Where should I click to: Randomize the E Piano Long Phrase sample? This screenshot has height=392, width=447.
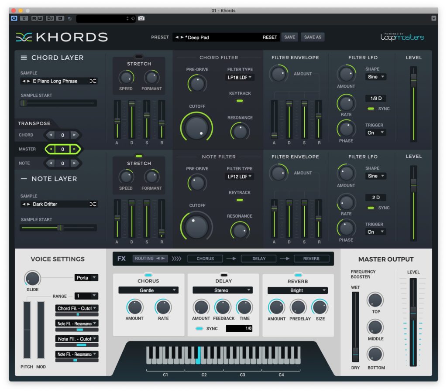[x=93, y=81]
